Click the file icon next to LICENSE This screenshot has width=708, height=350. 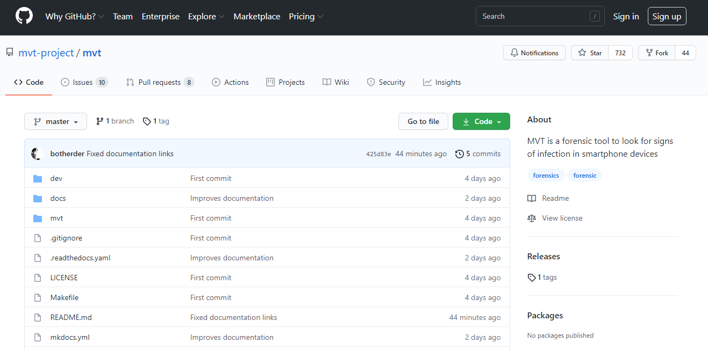coord(38,278)
